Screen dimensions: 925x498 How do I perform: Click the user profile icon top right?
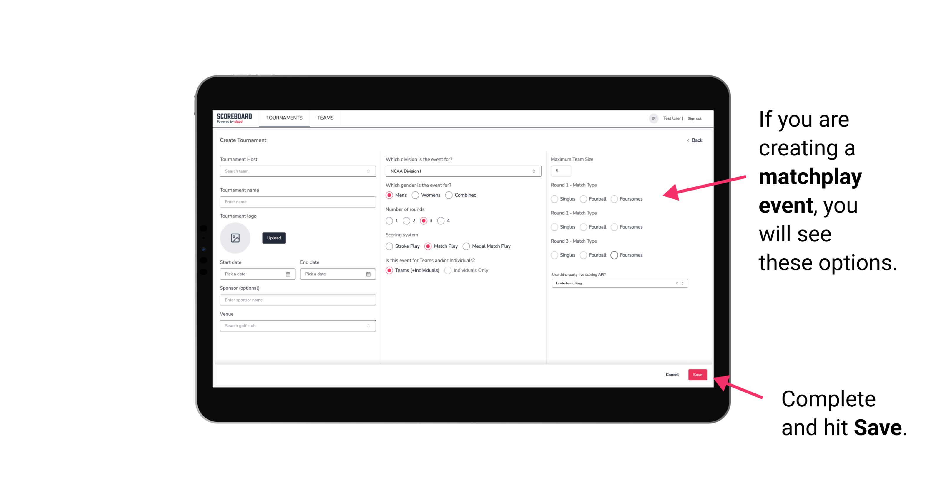tap(652, 118)
